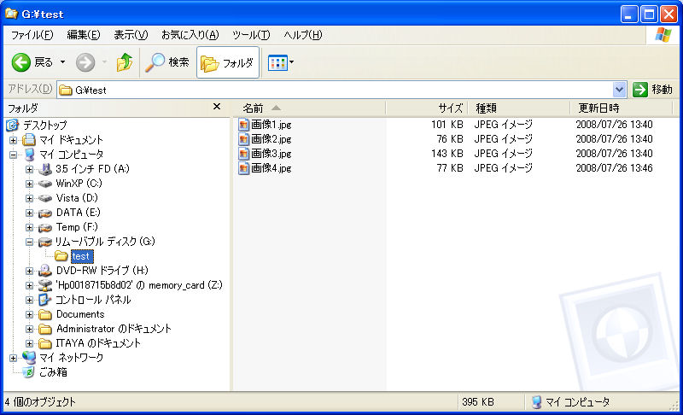
Task: Click the 395 KB status bar entry
Action: click(478, 402)
